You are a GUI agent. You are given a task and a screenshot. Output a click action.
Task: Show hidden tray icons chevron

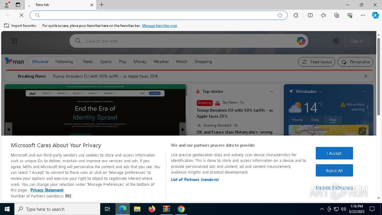click(x=322, y=209)
